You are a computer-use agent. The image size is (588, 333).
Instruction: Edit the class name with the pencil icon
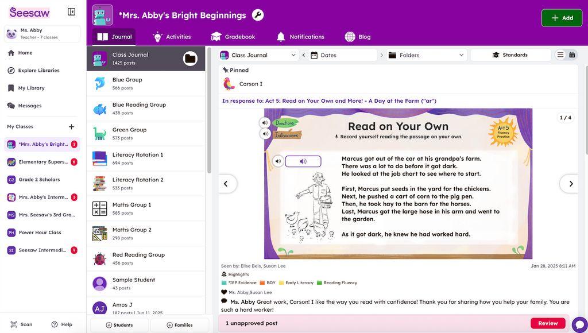[257, 14]
